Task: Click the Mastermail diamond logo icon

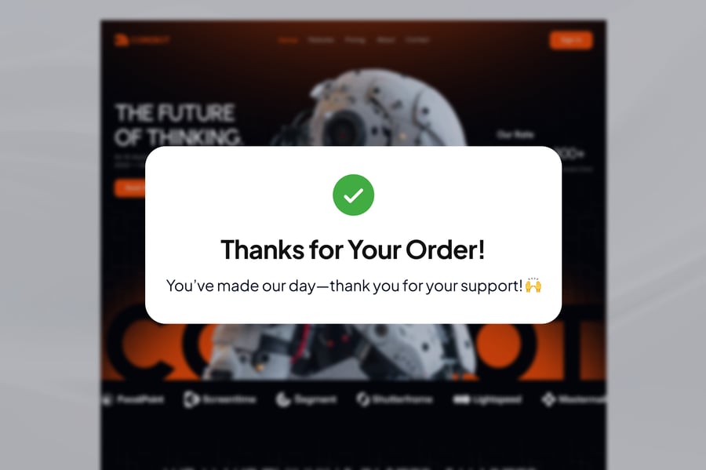Action: point(548,399)
